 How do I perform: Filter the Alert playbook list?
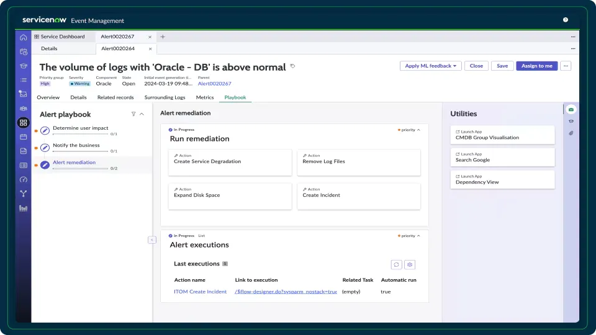[133, 114]
